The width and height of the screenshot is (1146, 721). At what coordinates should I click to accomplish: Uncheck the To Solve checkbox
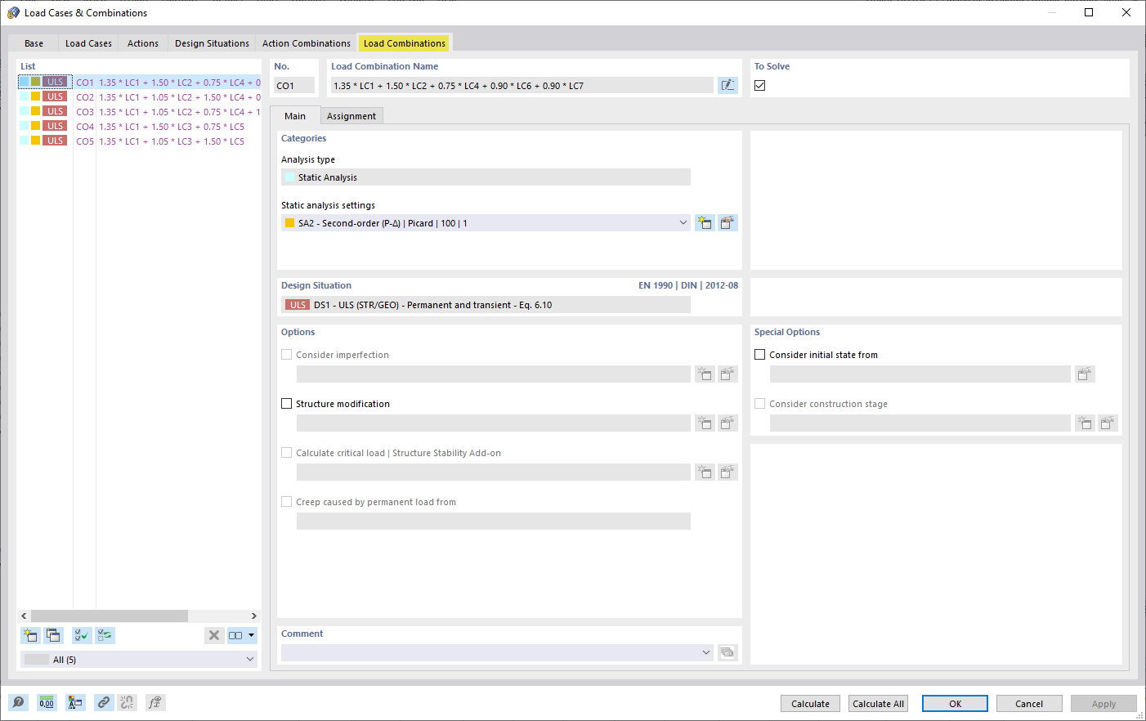point(759,84)
